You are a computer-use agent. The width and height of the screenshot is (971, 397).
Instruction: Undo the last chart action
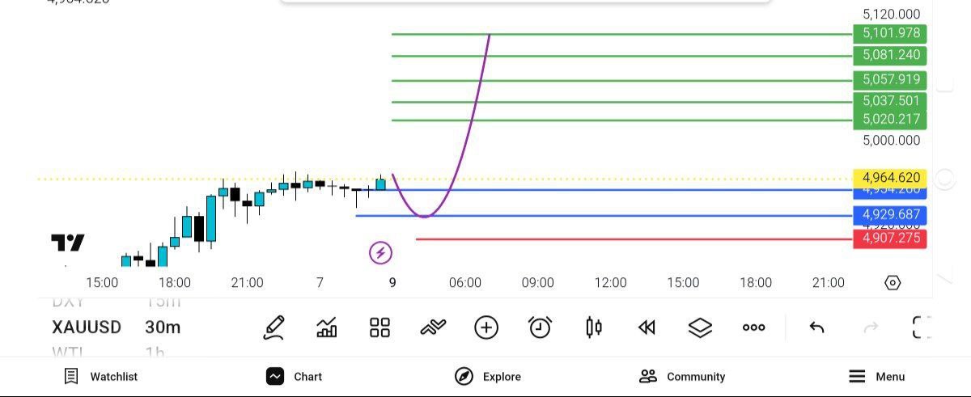click(817, 327)
